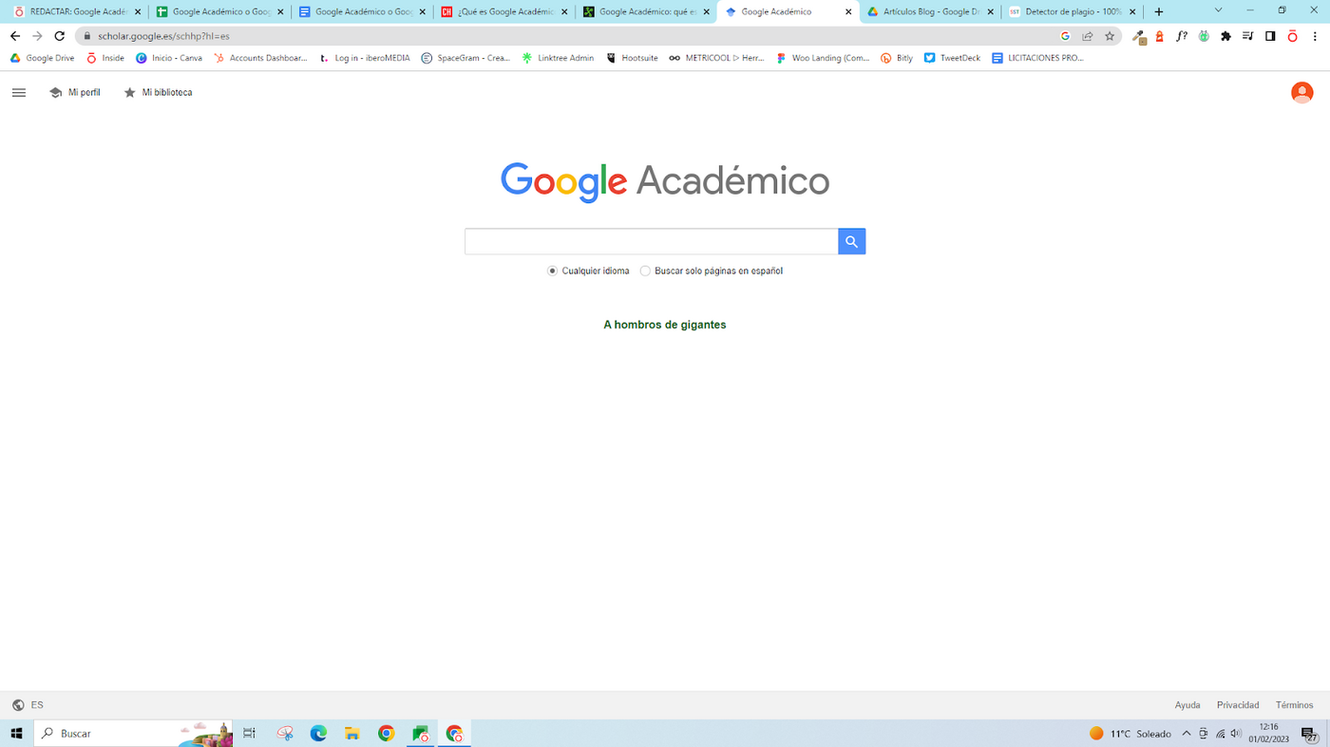Expand the hidden system tray icons

[1187, 734]
